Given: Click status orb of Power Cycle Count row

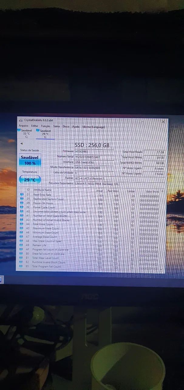Looking at the screenshot, I should point(22,207).
